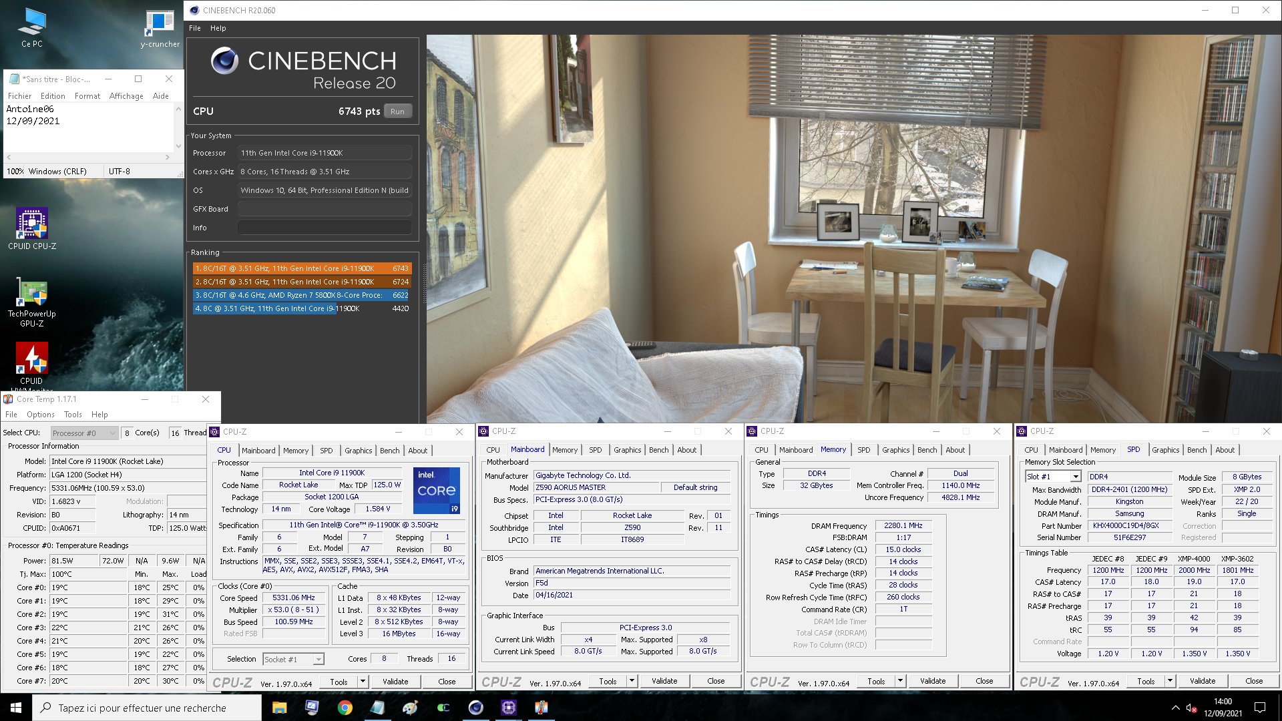Click the CPU-Z Memory window title icon
This screenshot has width=1282, height=721.
[752, 431]
